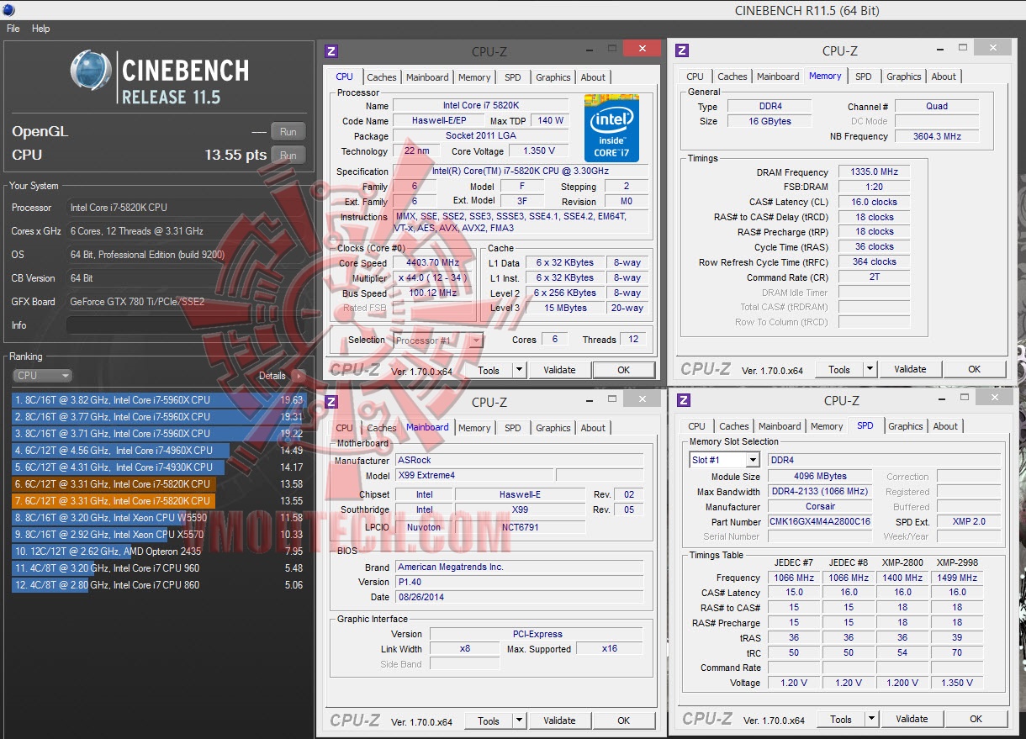This screenshot has height=739, width=1026.
Task: Expand Tools dropdown arrow in CPU tab window
Action: 519,370
